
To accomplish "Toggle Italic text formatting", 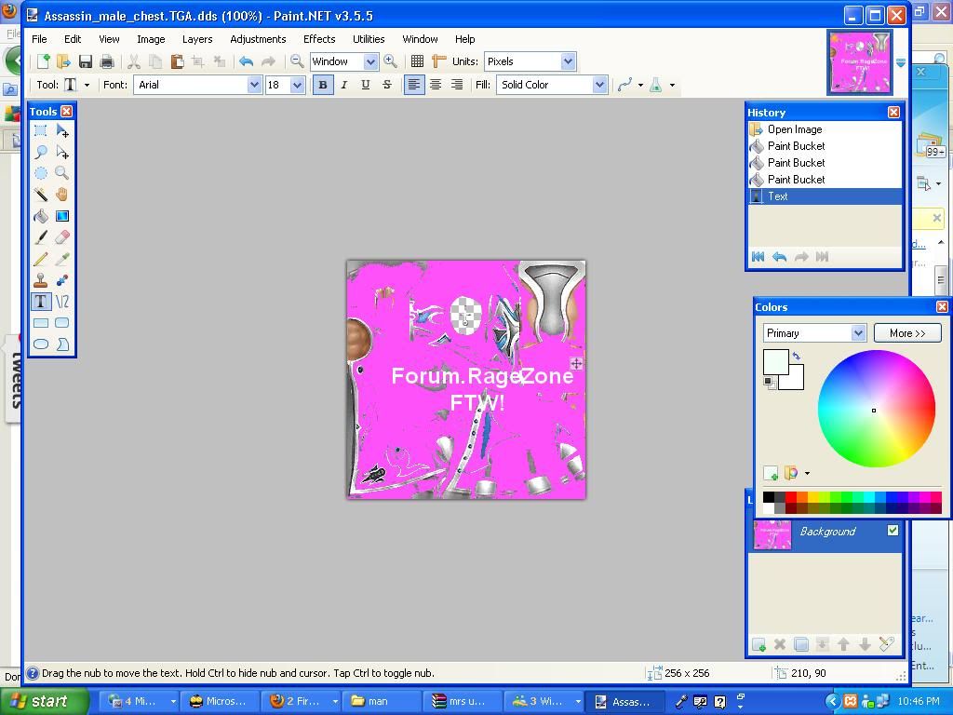I will coord(344,85).
